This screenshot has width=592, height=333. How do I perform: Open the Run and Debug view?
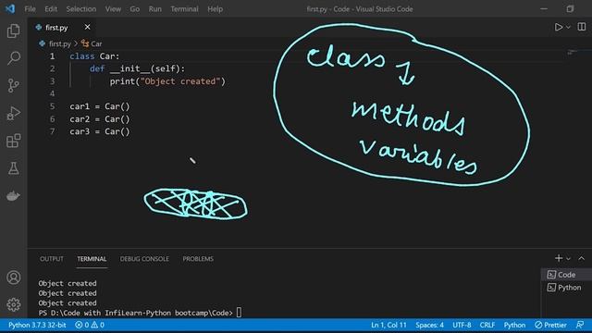[x=14, y=113]
